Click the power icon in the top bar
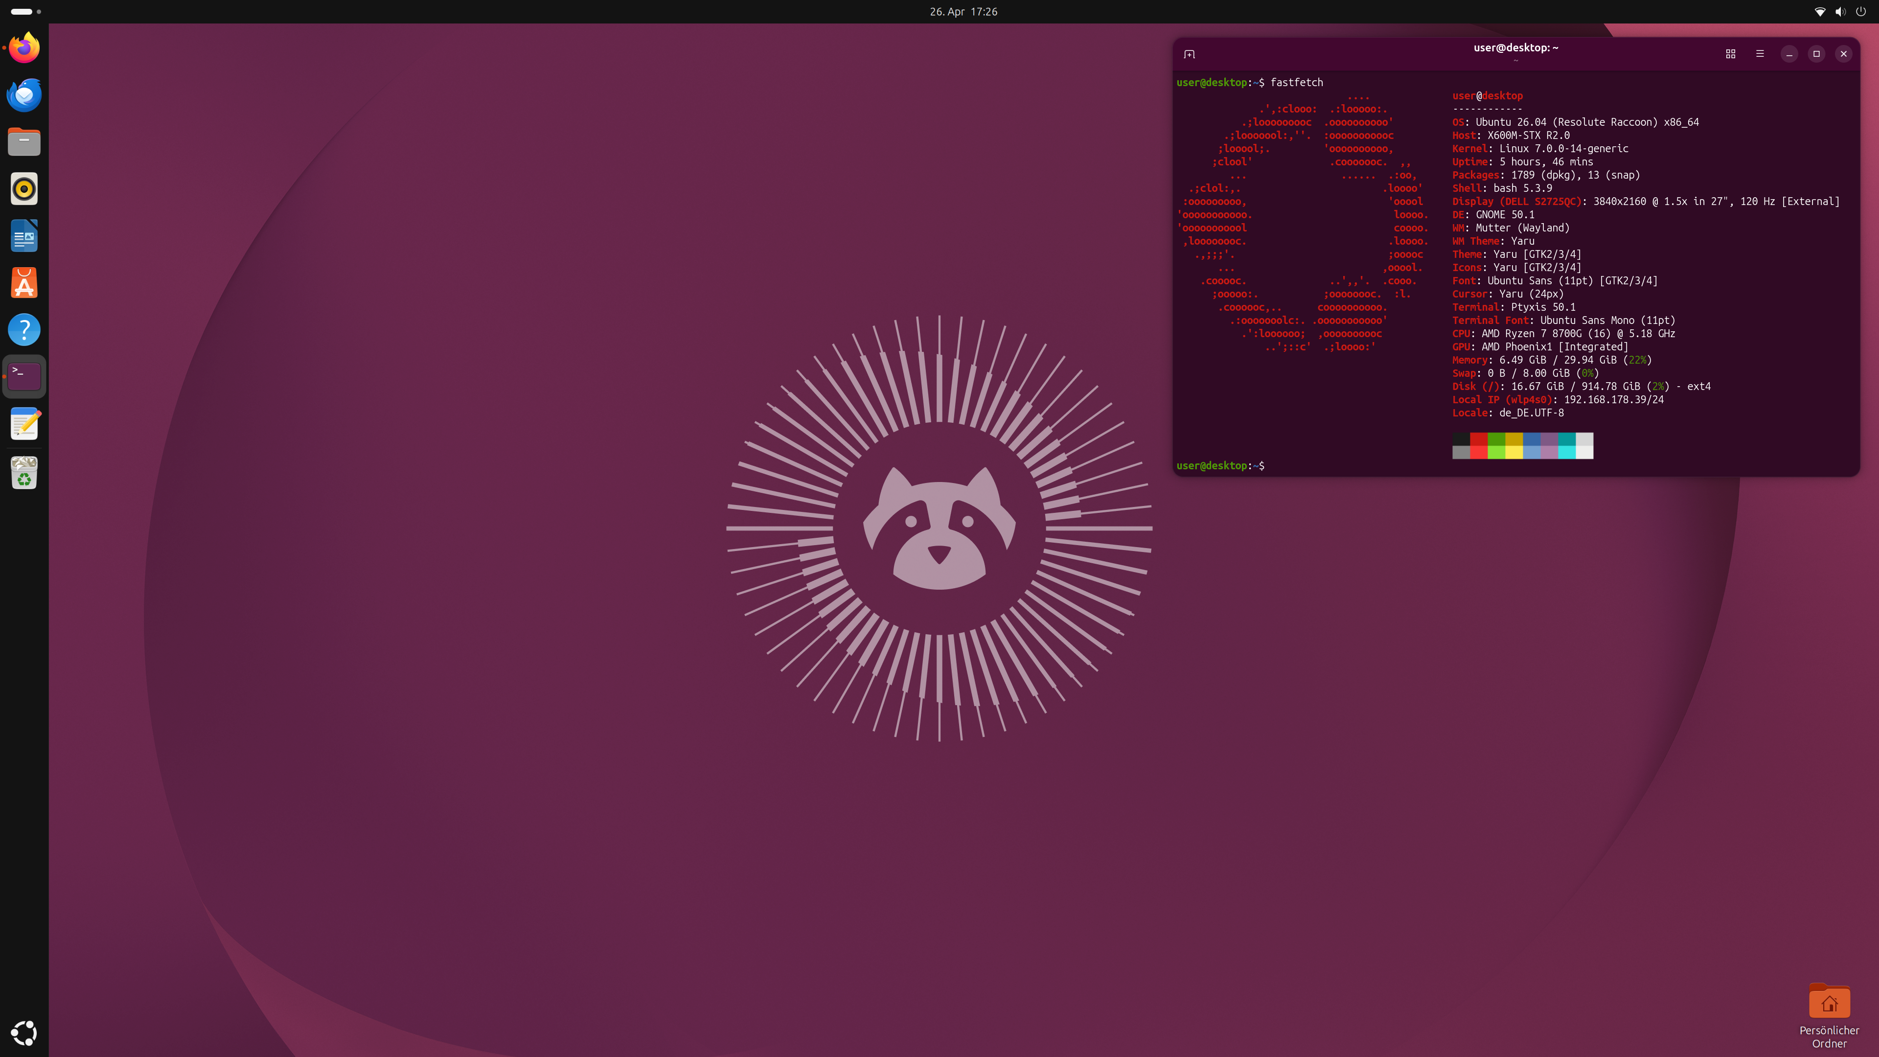The width and height of the screenshot is (1879, 1057). pos(1861,12)
